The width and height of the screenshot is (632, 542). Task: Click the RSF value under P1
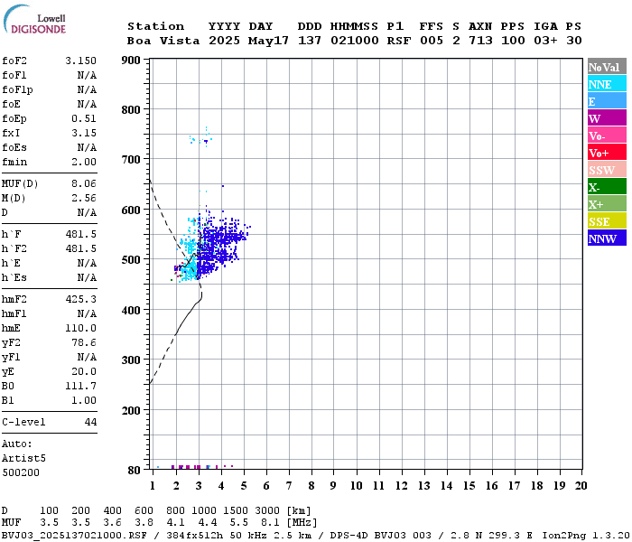coord(399,41)
